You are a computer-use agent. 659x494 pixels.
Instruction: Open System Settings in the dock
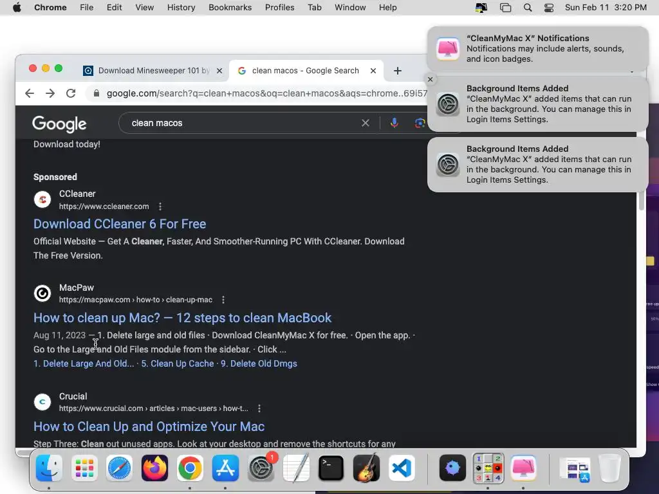pyautogui.click(x=261, y=468)
